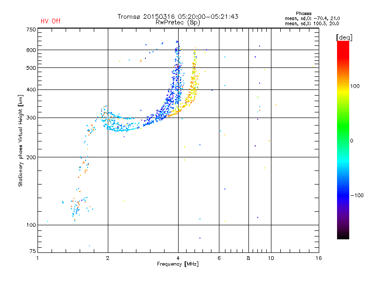Click the y-axis label '300'

coord(31,118)
